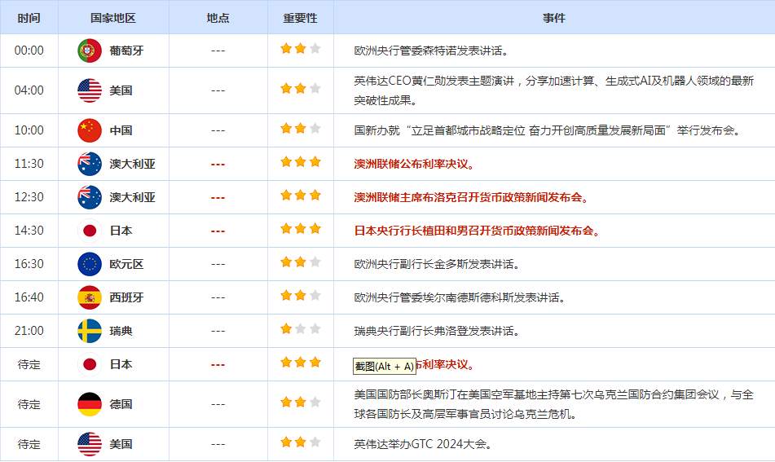Click the 瑞典 country name
Screen dimensions: 775x462
(121, 331)
